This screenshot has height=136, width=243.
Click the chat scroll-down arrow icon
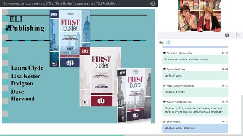[168, 42]
